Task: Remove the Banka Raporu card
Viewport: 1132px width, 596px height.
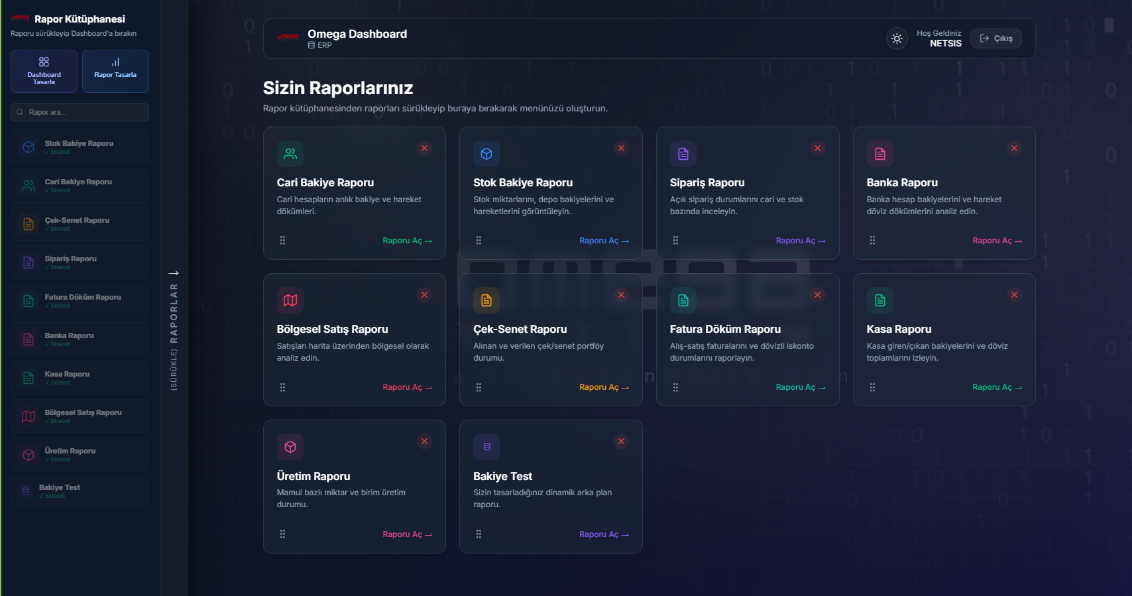Action: [1014, 148]
